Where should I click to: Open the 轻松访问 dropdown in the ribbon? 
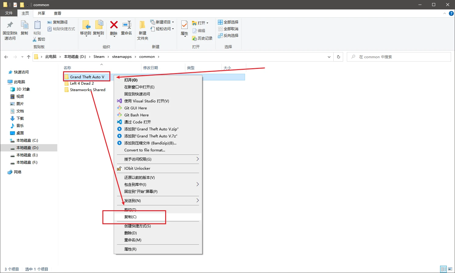pyautogui.click(x=162, y=29)
